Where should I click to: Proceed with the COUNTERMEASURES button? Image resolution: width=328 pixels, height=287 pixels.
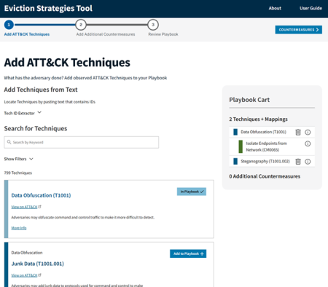(299, 30)
